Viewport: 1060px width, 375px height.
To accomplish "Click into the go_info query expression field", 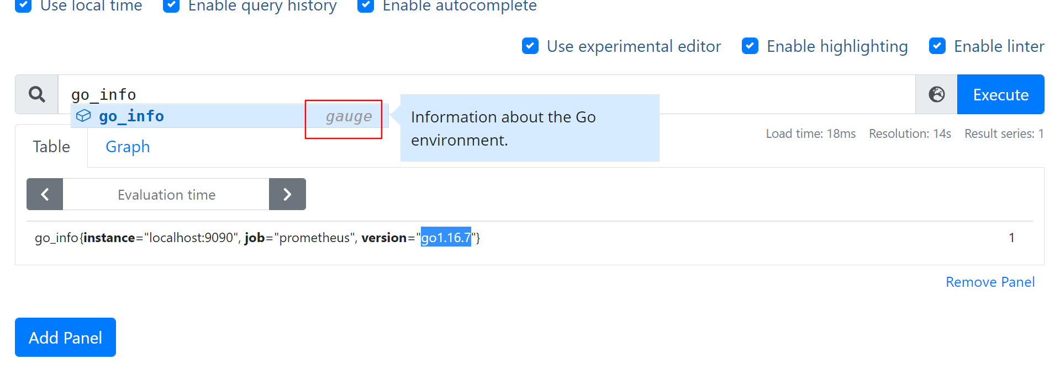I will (442, 94).
